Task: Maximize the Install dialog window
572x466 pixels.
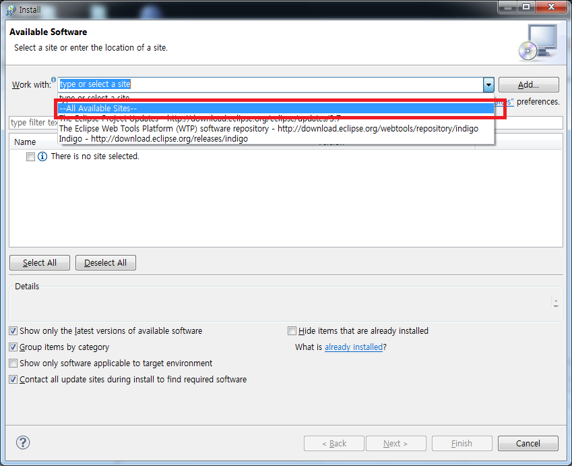Action: (x=526, y=7)
